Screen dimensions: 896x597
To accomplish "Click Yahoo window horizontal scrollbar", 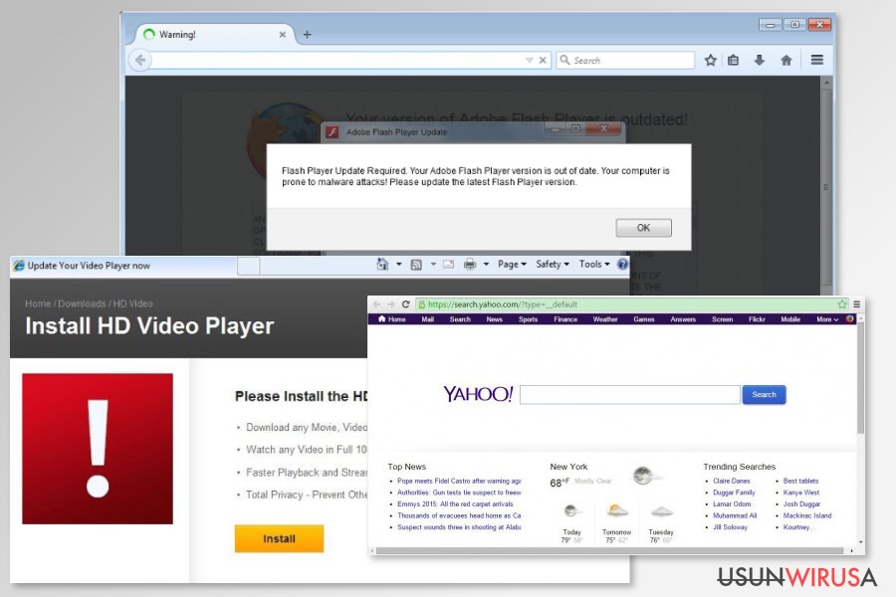I will (x=611, y=550).
